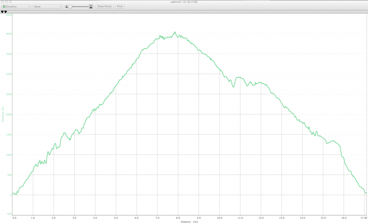The height and width of the screenshot is (224, 368).
Task: Toggle the right stepper arrow on None selector
Action: 60,6
